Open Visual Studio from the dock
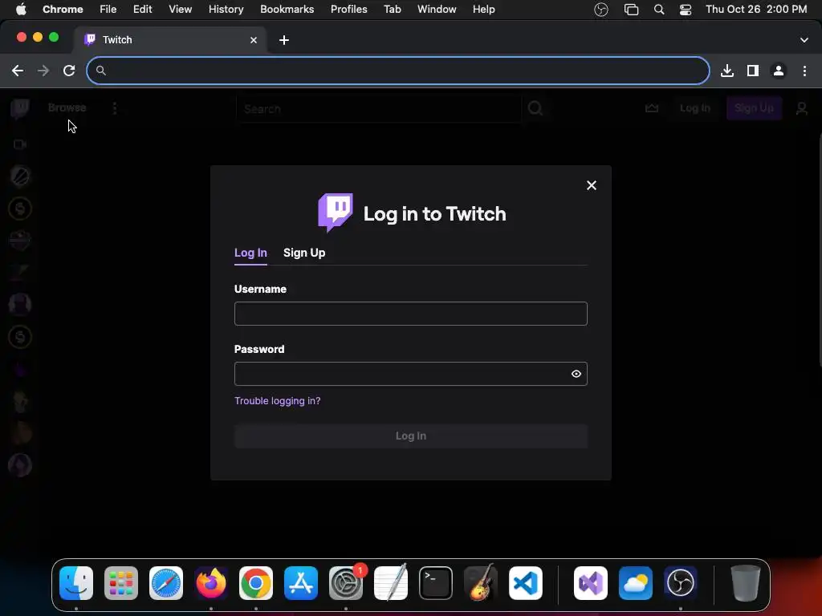This screenshot has width=822, height=616. 591,583
